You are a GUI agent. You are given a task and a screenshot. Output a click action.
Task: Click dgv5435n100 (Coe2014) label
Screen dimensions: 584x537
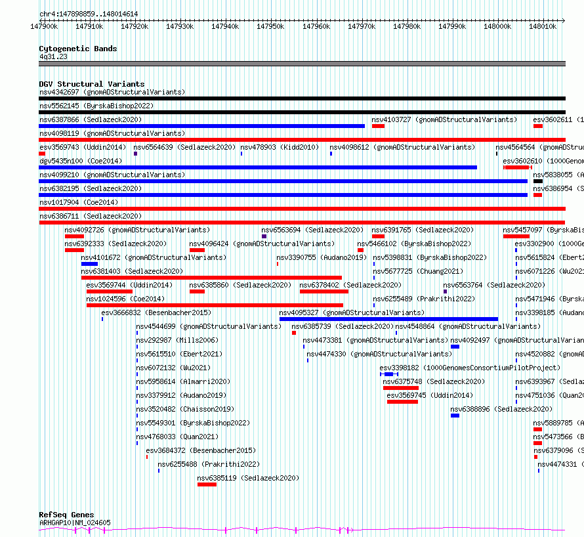[81, 161]
